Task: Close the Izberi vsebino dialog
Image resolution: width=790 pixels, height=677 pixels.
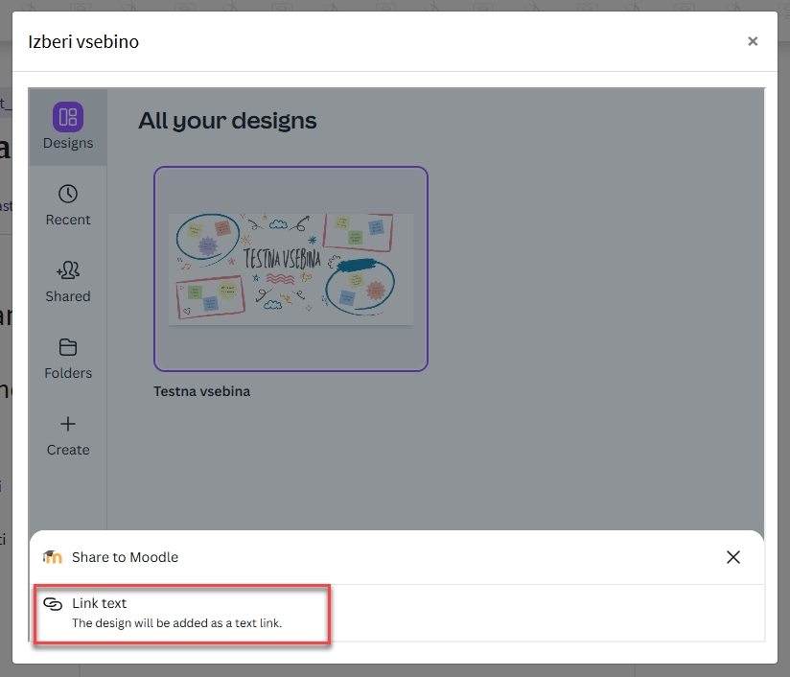Action: pyautogui.click(x=753, y=41)
